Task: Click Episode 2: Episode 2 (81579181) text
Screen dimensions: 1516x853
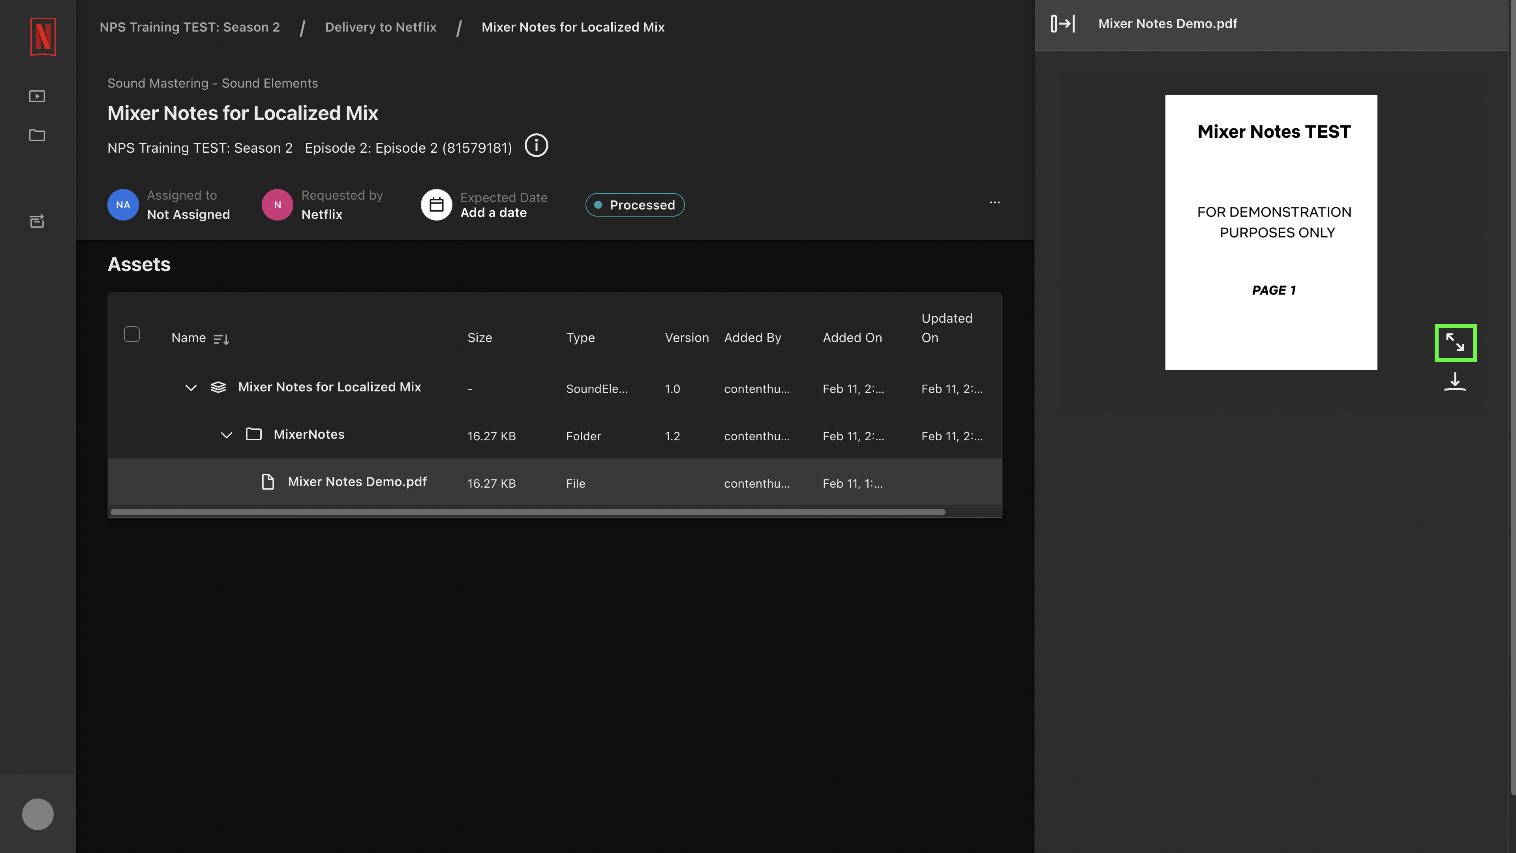Action: click(x=409, y=148)
